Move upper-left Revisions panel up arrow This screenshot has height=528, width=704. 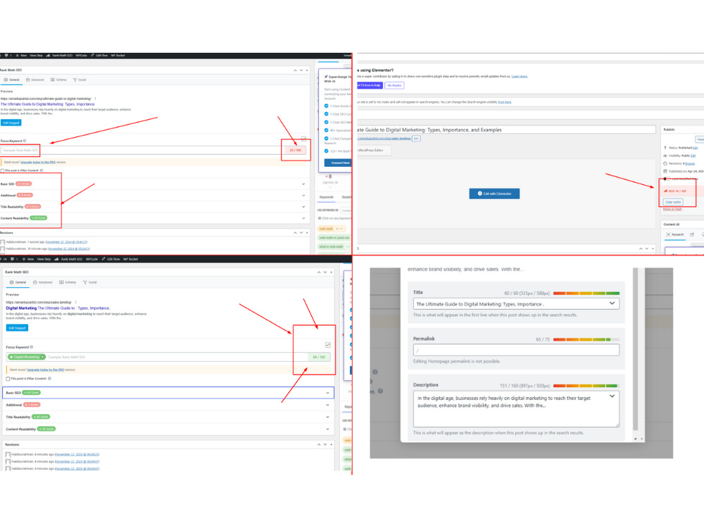(x=295, y=232)
